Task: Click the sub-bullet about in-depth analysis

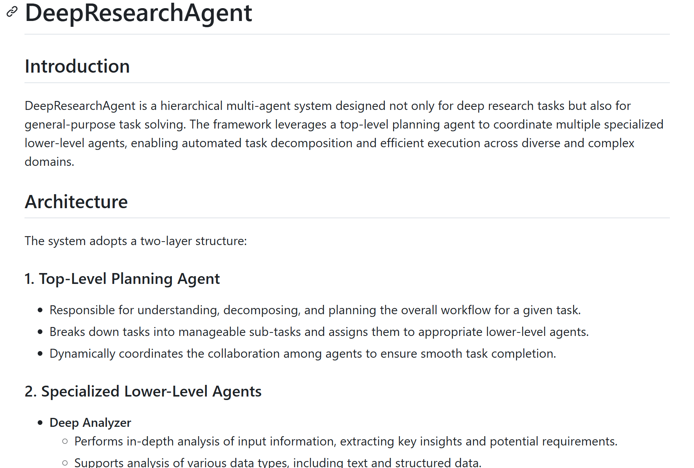Action: click(x=346, y=442)
